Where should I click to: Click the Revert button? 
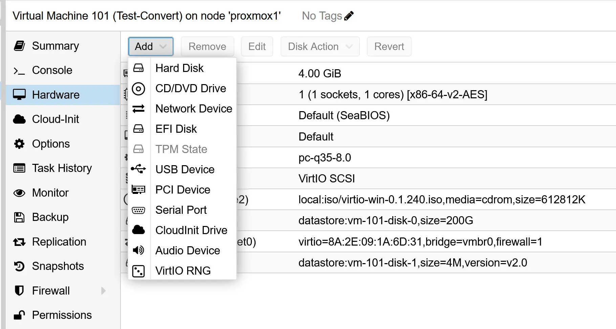tap(389, 46)
